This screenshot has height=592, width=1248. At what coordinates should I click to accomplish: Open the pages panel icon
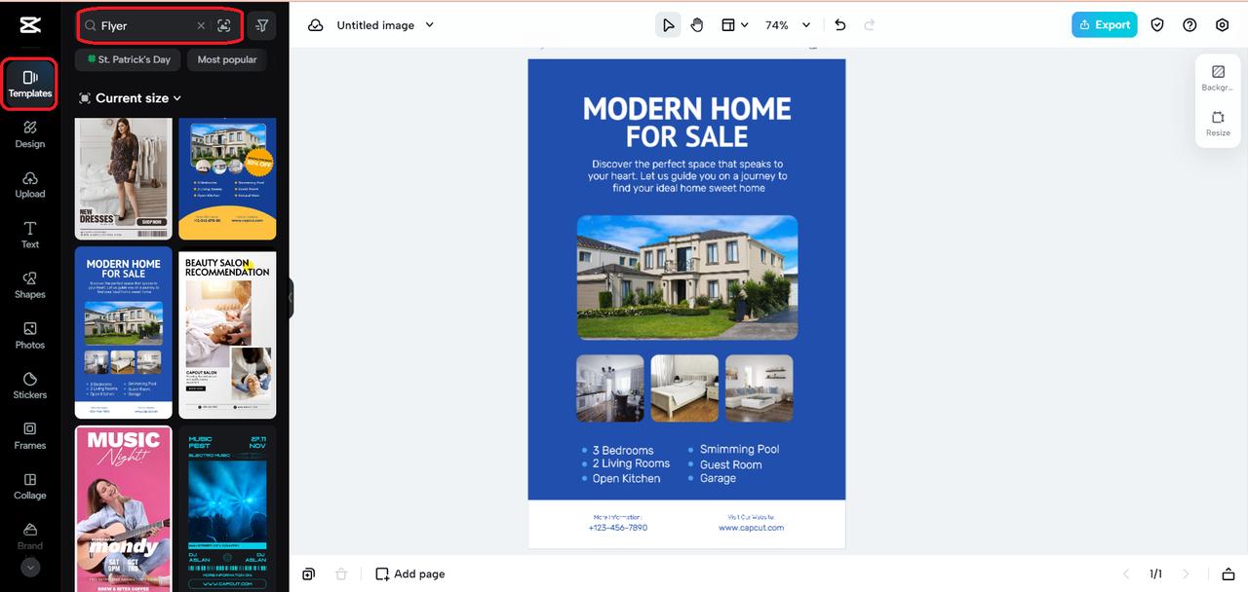1228,574
